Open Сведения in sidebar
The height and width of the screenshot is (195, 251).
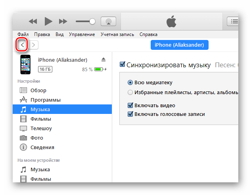pos(62,148)
